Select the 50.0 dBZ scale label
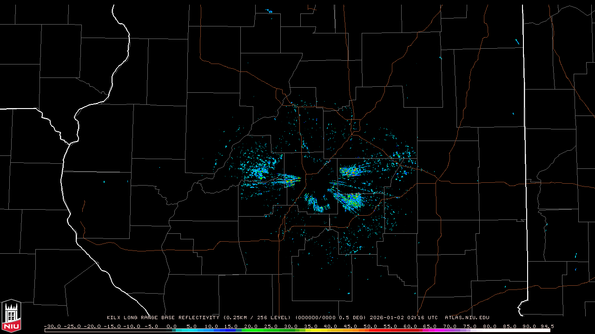The image size is (595, 334). [370, 326]
